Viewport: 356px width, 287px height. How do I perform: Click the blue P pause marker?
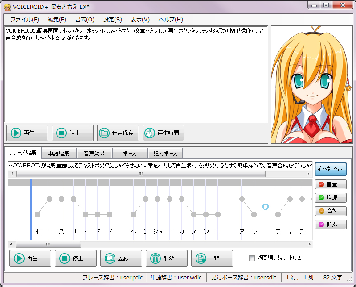(x=266, y=207)
